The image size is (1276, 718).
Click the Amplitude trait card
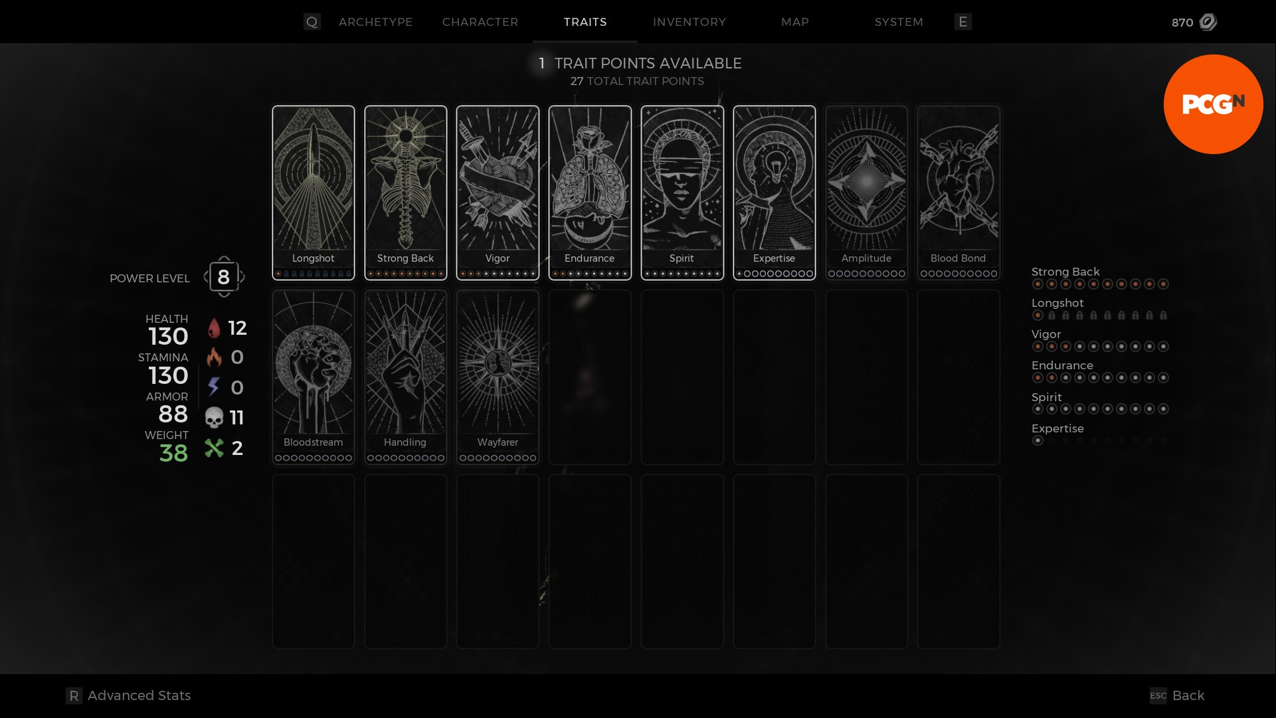(866, 193)
